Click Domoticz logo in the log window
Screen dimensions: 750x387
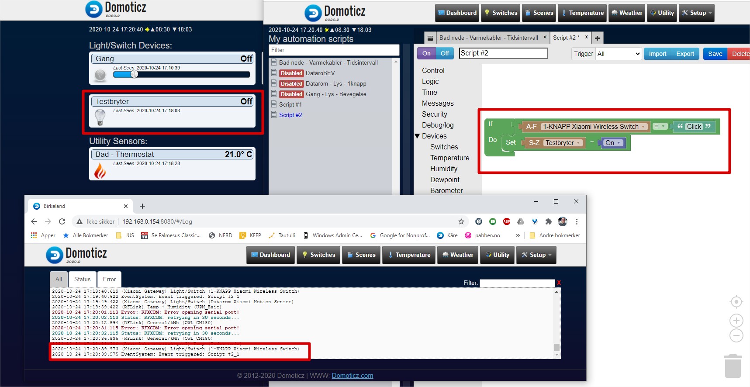(x=76, y=255)
